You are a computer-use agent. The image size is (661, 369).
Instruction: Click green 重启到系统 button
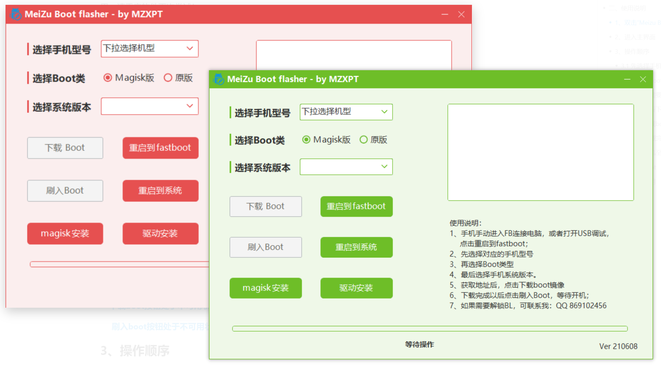(x=356, y=247)
